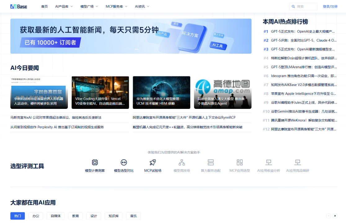Click the 登录/注册 link
The height and width of the screenshot is (223, 346).
330,7
